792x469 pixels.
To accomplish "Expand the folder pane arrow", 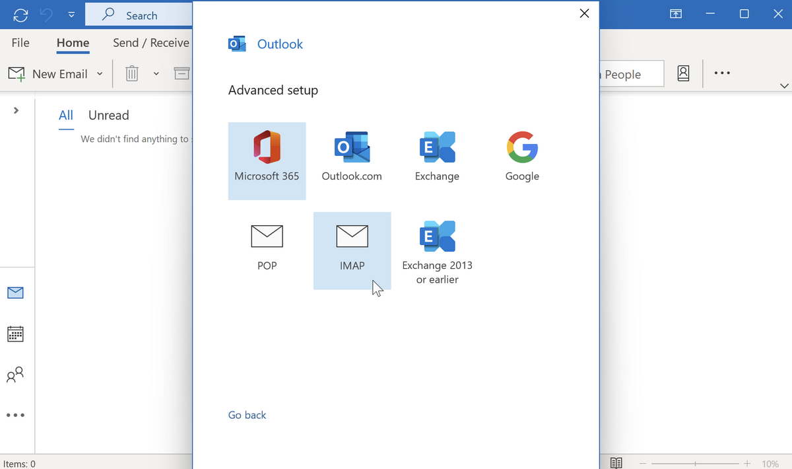I will 16,110.
